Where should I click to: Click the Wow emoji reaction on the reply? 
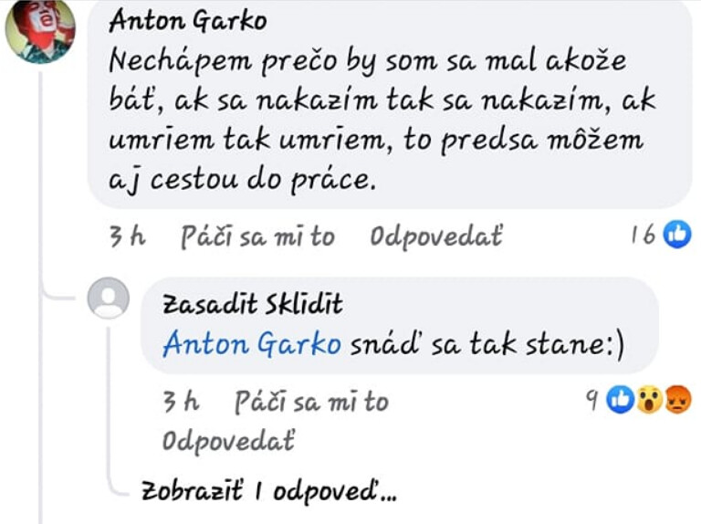pos(648,399)
